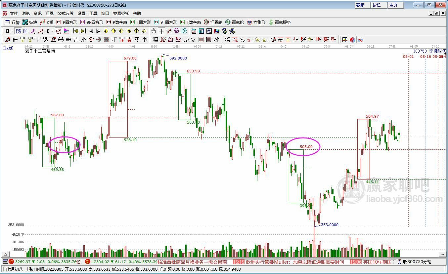The image size is (448, 274).
Task: Open the 公式选股 menu
Action: pyautogui.click(x=66, y=14)
